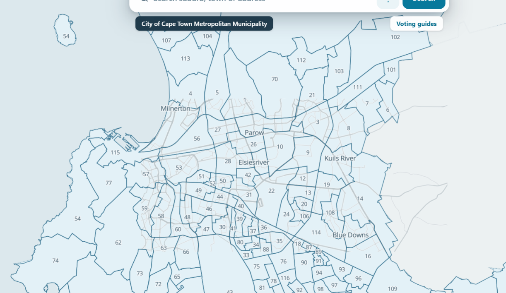
Task: Select ward 14 on the map
Action: pos(360,199)
